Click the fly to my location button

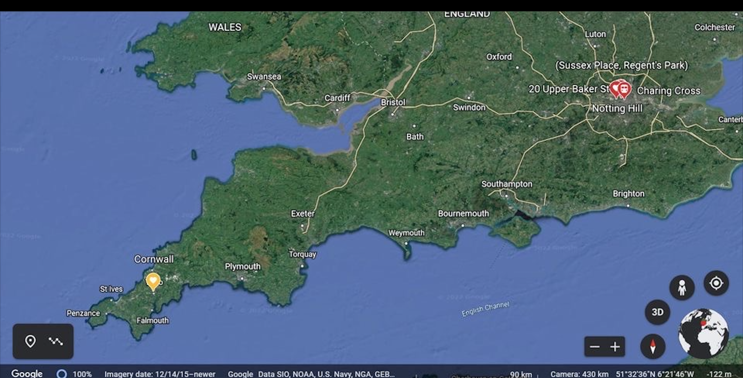(716, 283)
